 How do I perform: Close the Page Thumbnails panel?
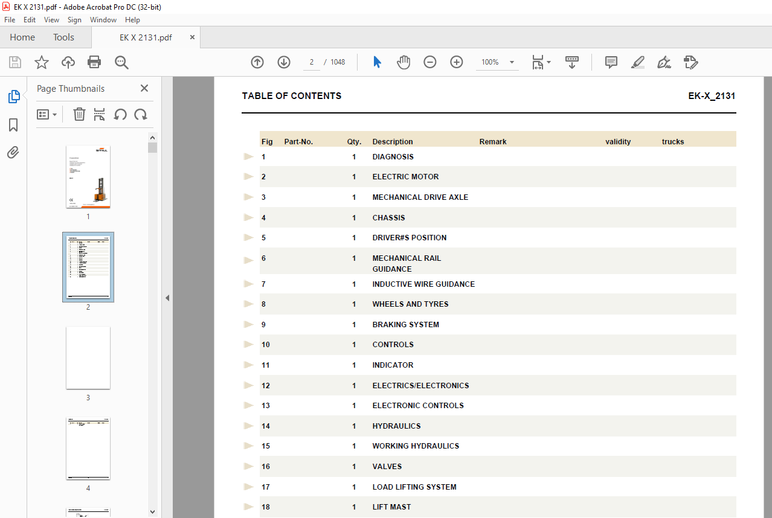(x=144, y=88)
